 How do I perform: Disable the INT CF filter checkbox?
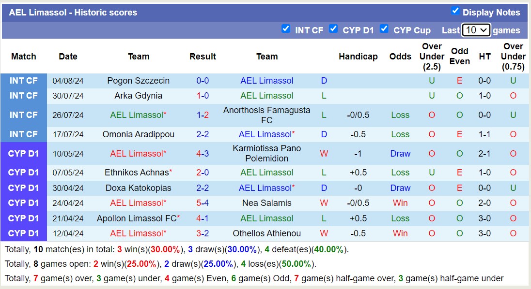coord(286,29)
